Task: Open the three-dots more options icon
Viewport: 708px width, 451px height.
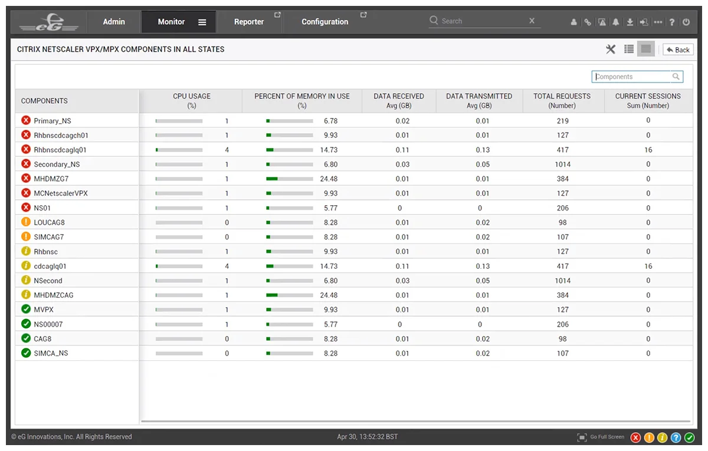Action: (658, 22)
